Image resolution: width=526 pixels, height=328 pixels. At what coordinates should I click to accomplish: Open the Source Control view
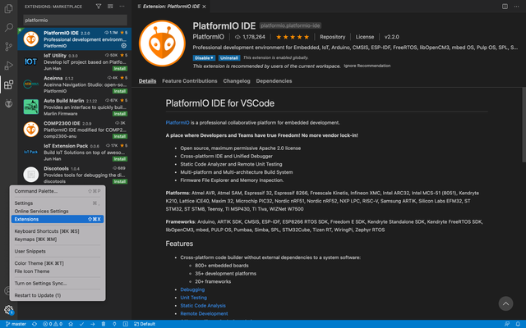point(9,46)
